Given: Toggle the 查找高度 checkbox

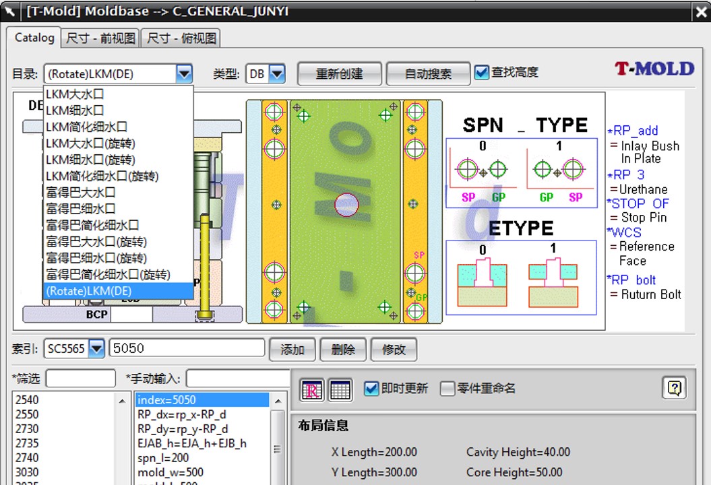Looking at the screenshot, I should click(482, 73).
